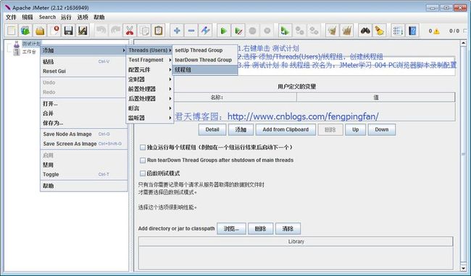Expand 后置处理器 submenu
The height and width of the screenshot is (276, 471).
point(150,98)
